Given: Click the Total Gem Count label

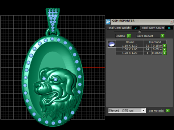Looking at the screenshot, I should [x=153, y=28].
